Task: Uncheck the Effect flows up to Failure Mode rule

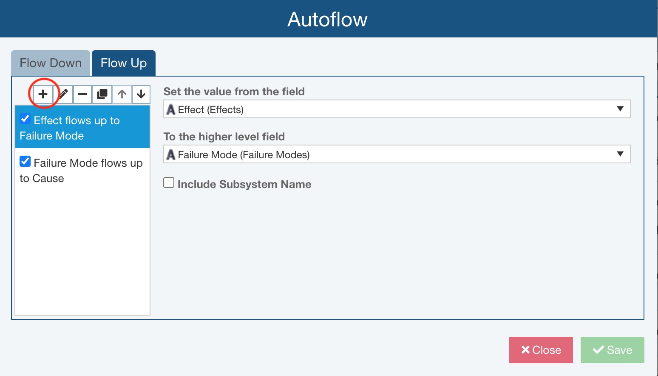Action: pos(25,119)
